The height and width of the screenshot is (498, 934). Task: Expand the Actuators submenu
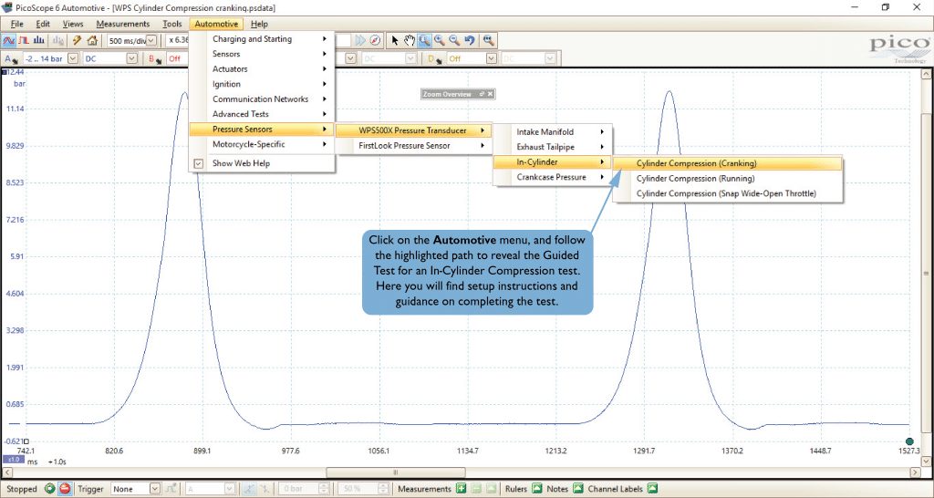[262, 69]
